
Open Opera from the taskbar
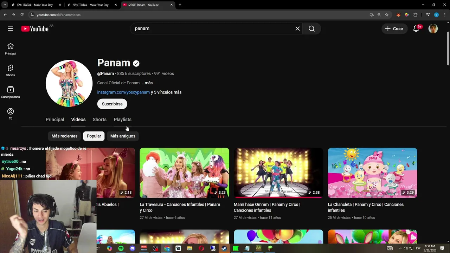(x=201, y=248)
